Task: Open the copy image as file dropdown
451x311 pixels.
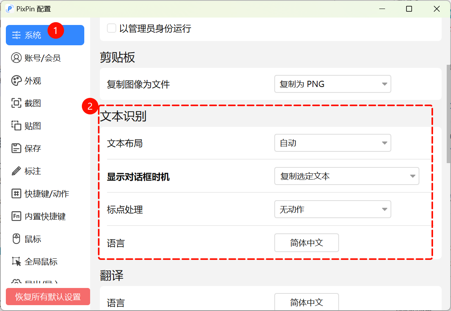Action: (x=332, y=84)
